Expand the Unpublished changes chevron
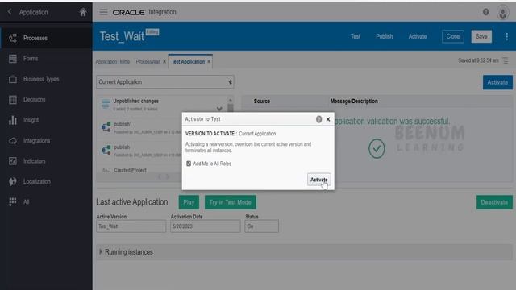This screenshot has width=516, height=290. (219, 109)
